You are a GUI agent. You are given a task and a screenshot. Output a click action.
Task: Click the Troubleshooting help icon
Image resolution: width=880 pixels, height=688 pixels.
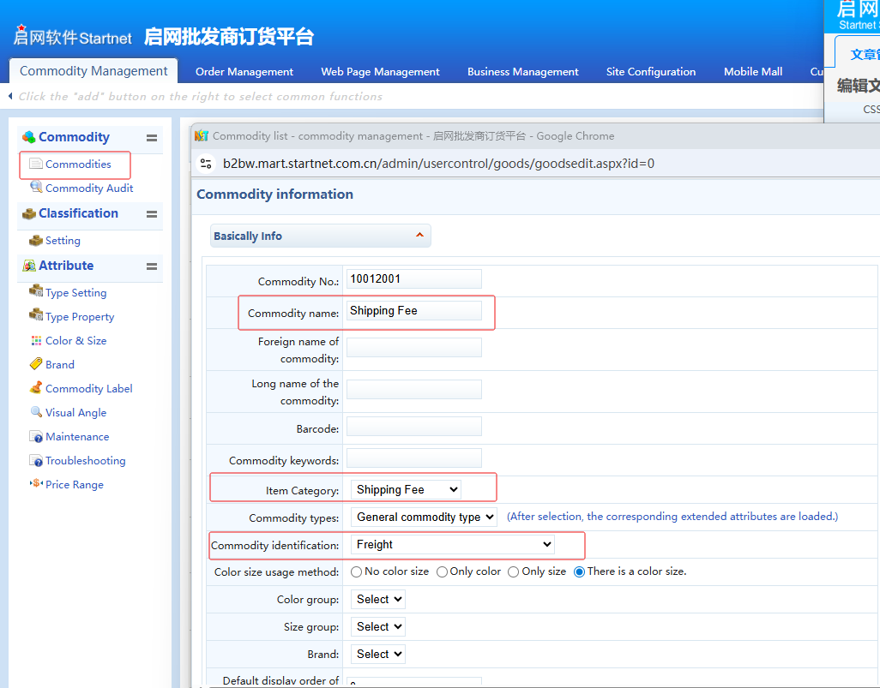36,461
